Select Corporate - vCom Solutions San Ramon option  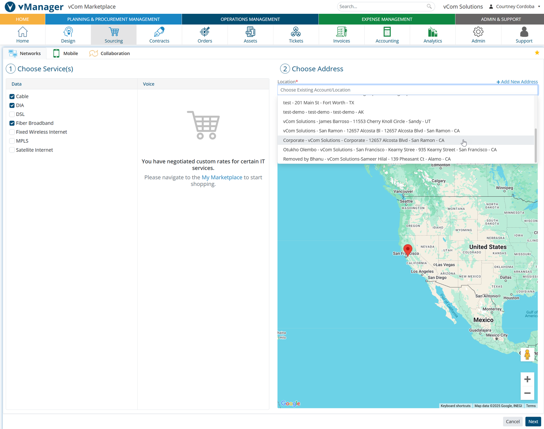[406, 140]
